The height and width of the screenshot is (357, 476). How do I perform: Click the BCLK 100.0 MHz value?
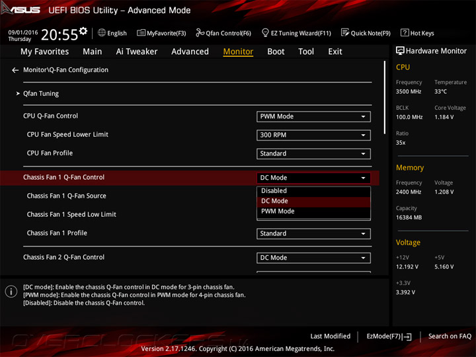409,117
